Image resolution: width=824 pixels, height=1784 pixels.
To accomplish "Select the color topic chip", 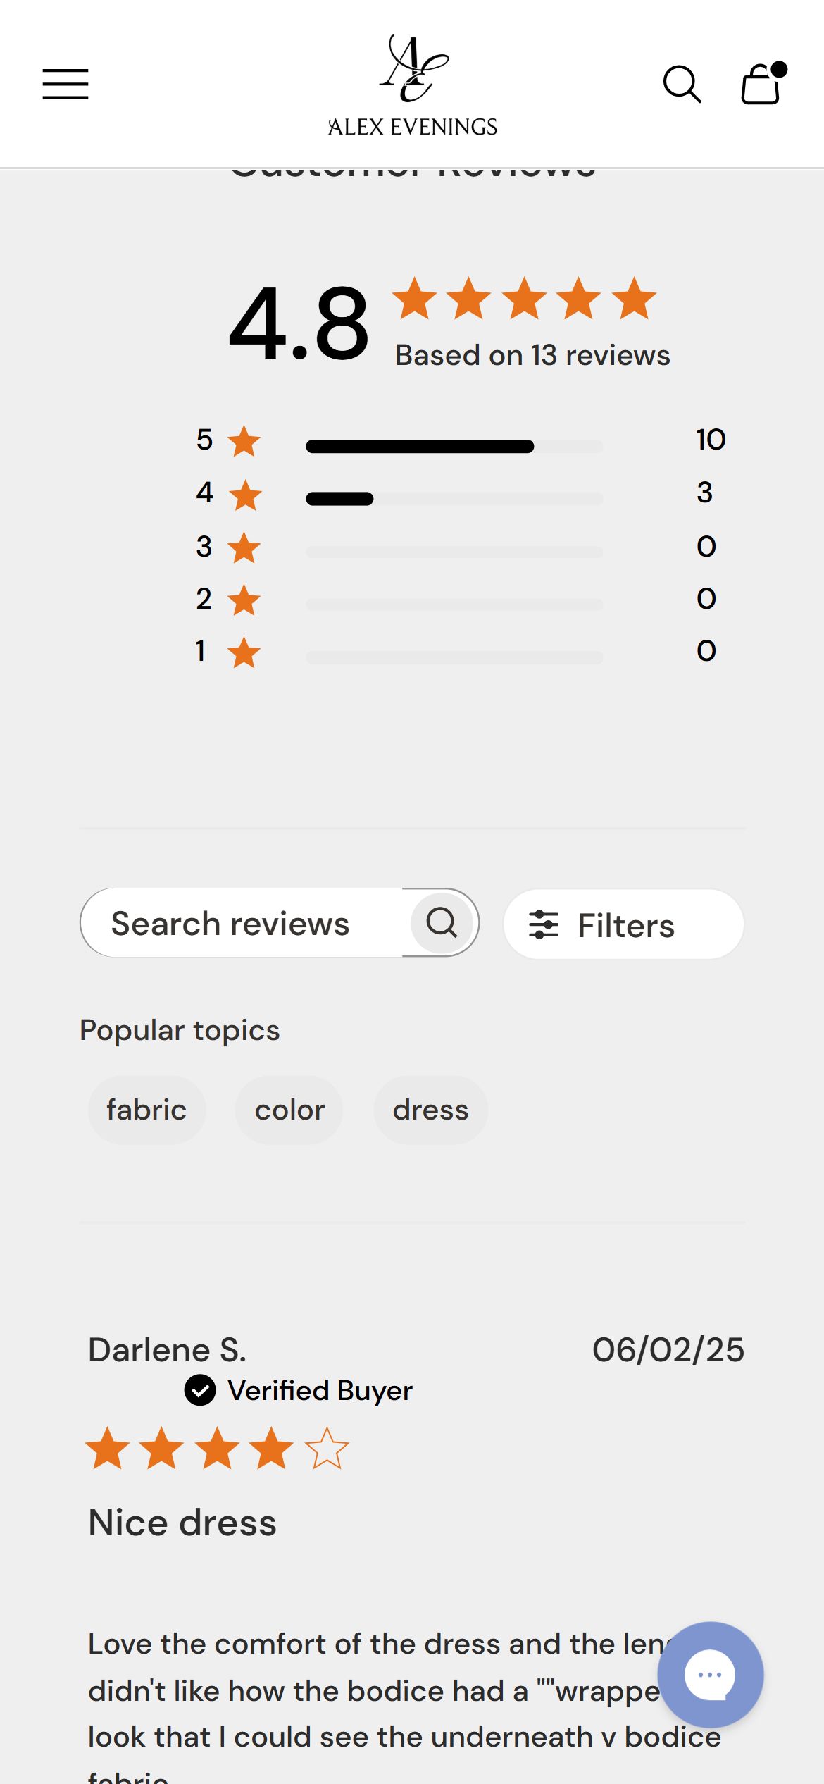I will 289,1110.
